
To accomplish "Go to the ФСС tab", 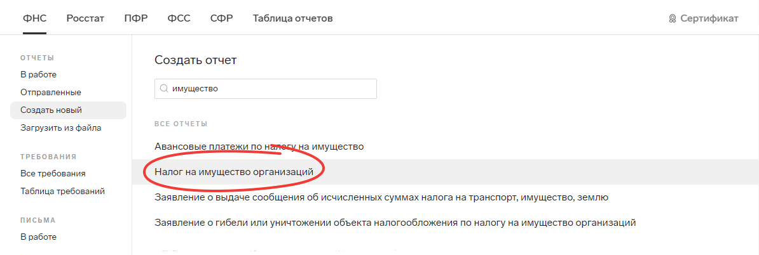I will pos(179,18).
